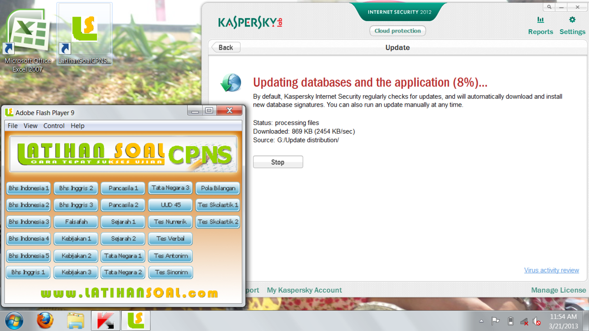Click Back button in Kaspersky Update
The height and width of the screenshot is (331, 589).
[225, 47]
